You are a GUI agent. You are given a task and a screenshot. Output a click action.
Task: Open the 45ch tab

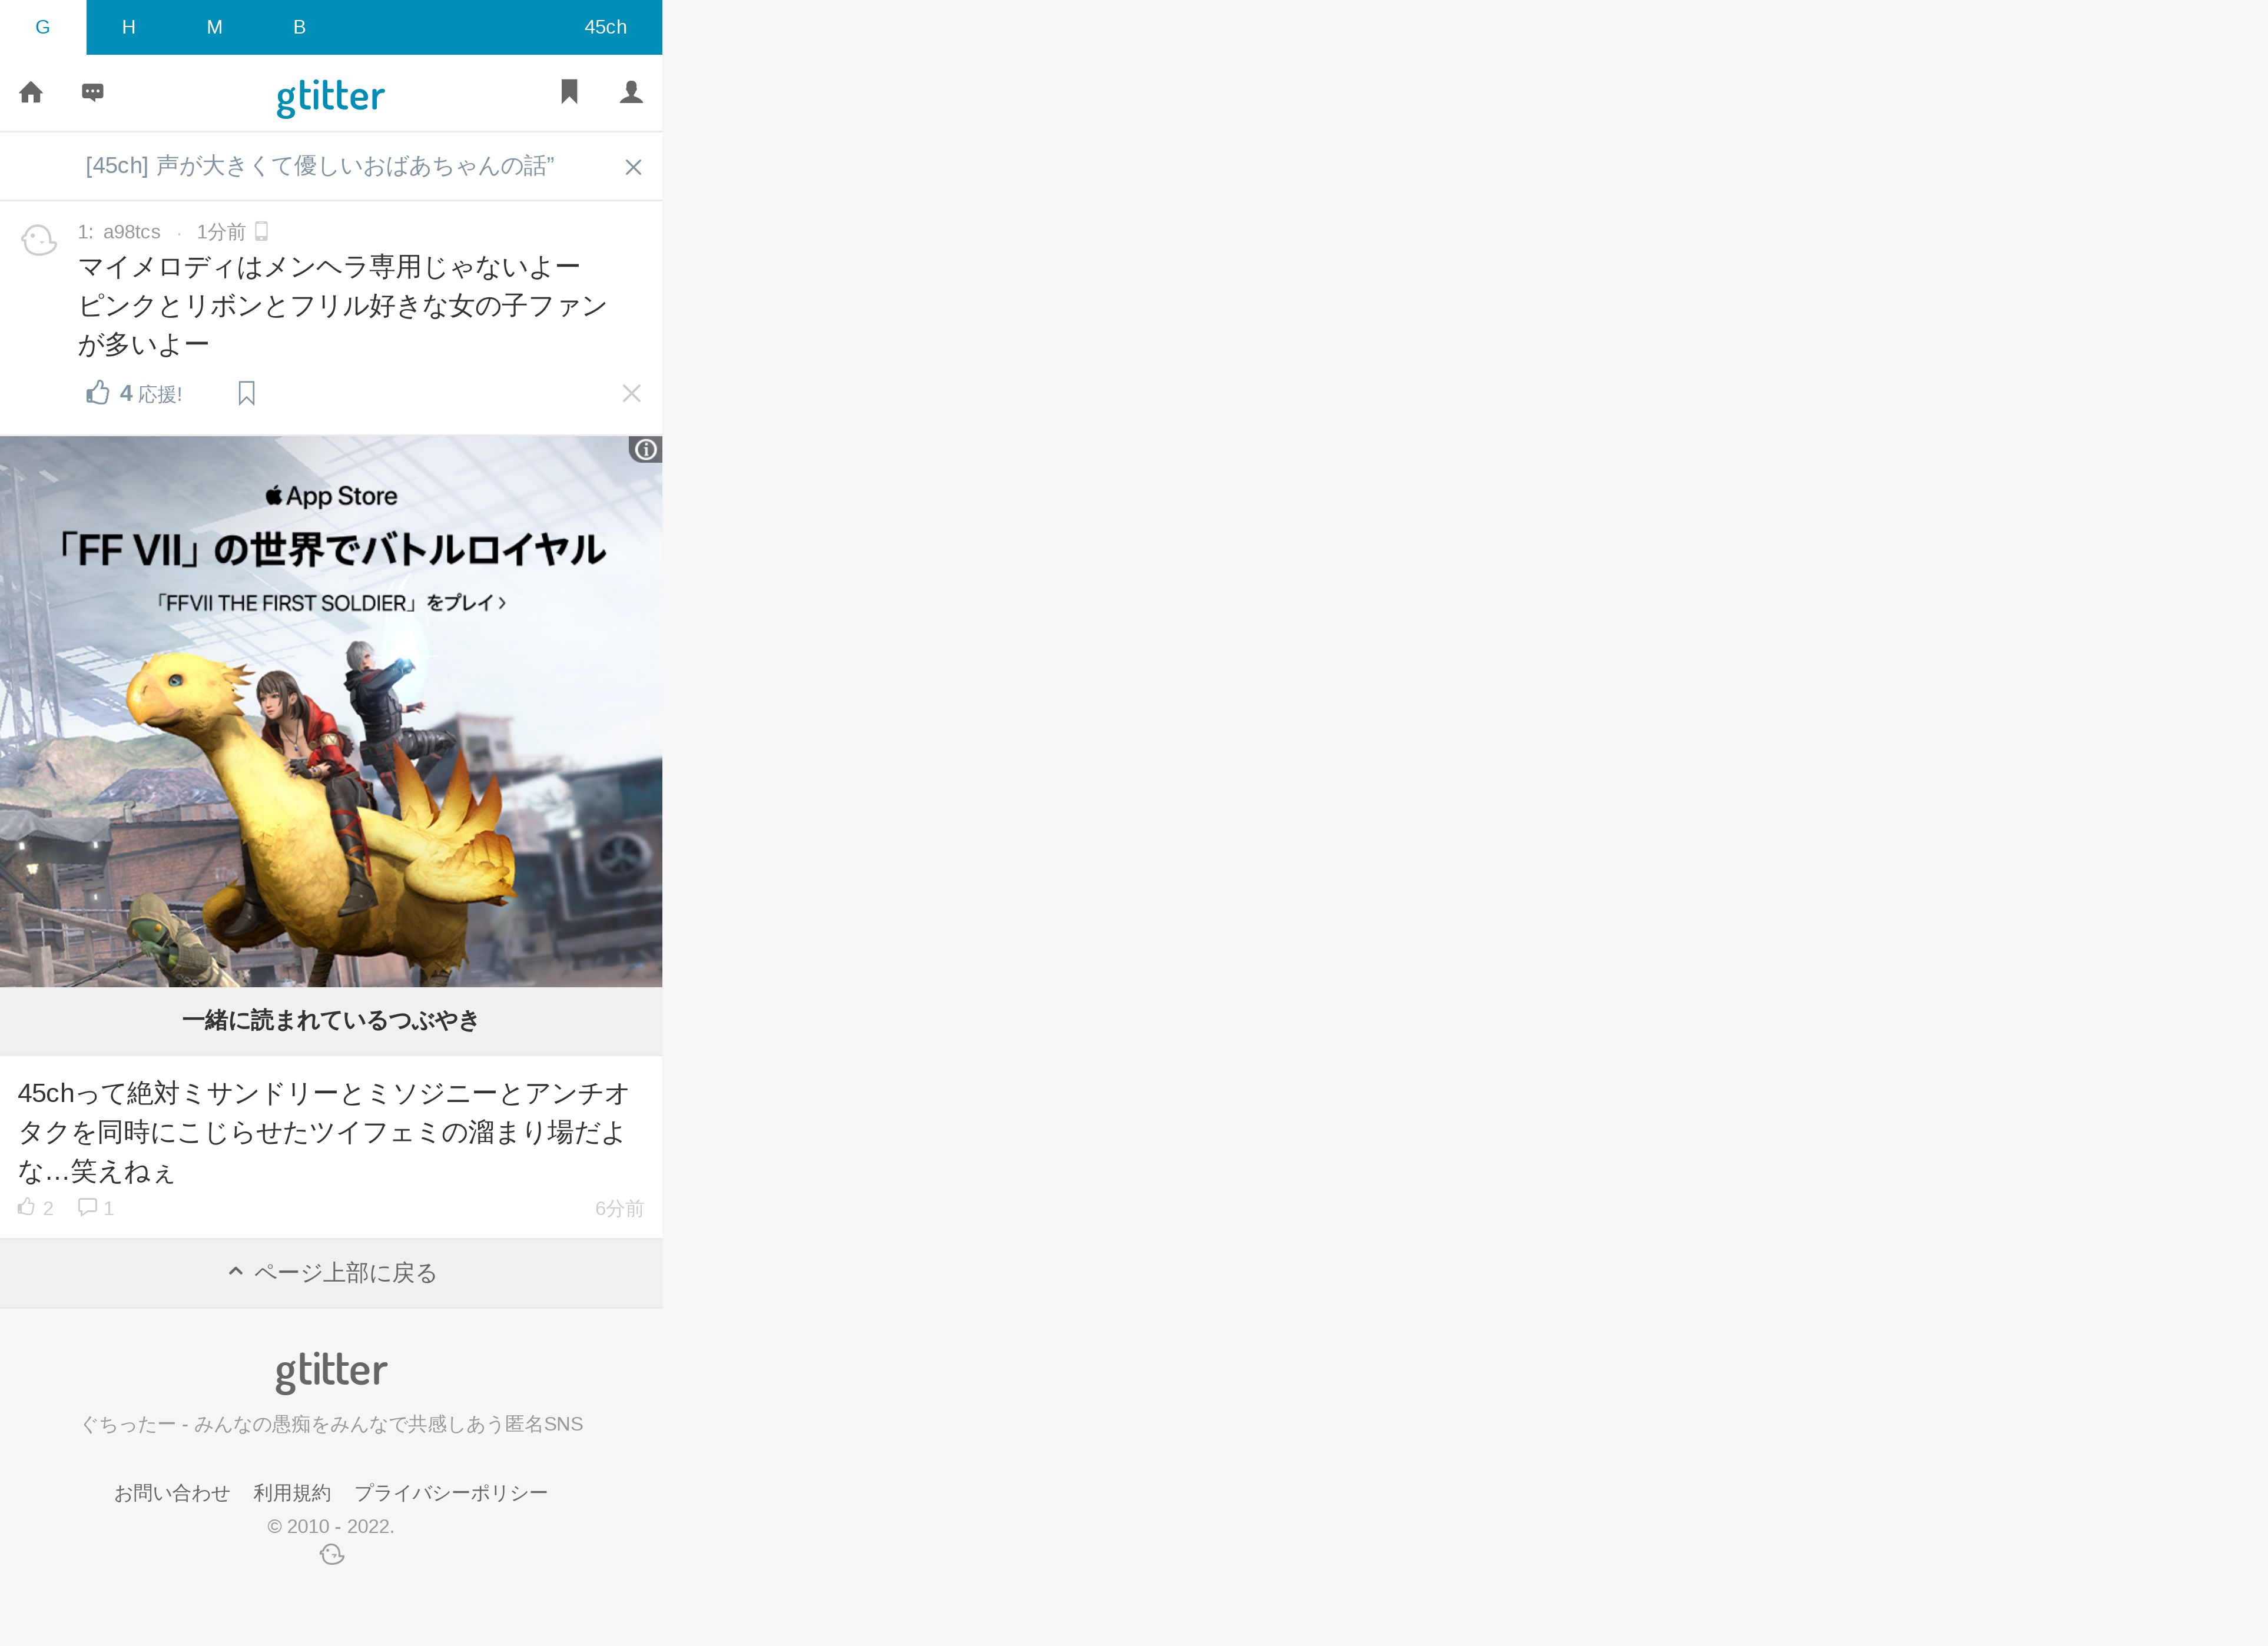pos(605,27)
